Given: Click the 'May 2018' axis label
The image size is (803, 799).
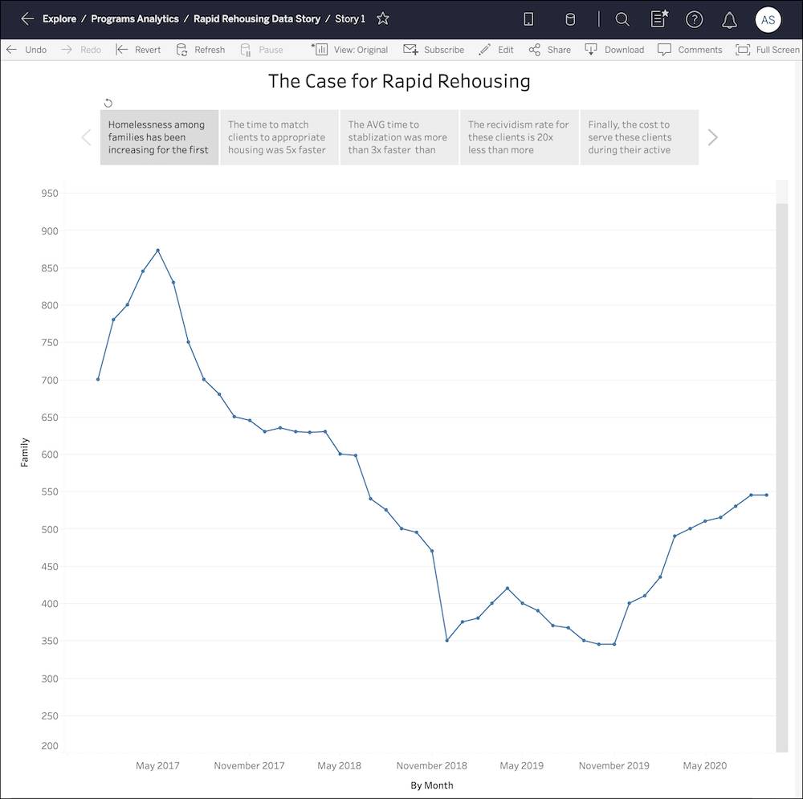Looking at the screenshot, I should click(x=339, y=766).
